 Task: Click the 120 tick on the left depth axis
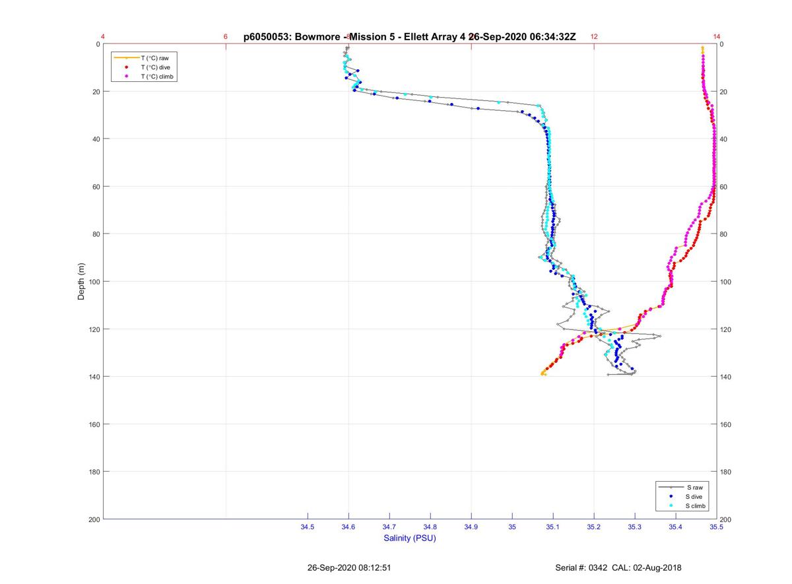point(94,329)
